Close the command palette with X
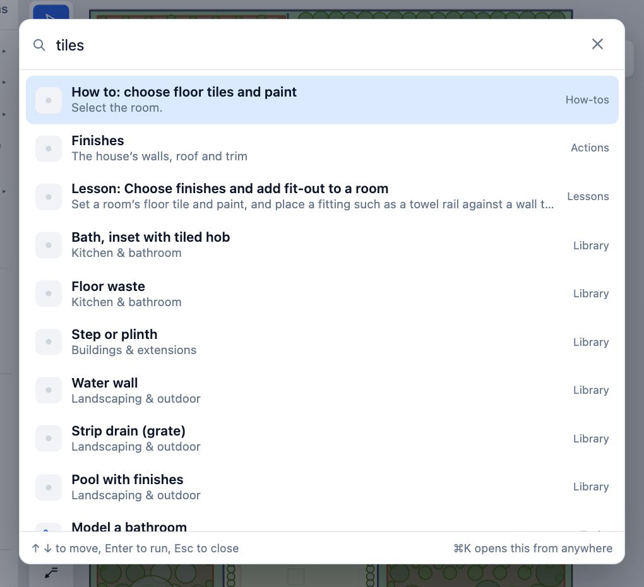 coord(597,44)
